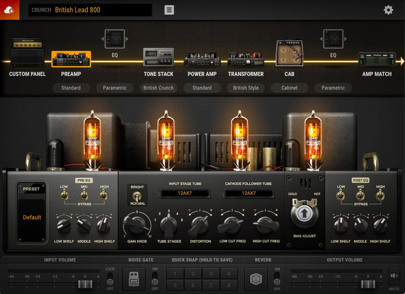405x294 pixels.
Task: Turn on the Reverb switch
Action: click(277, 279)
